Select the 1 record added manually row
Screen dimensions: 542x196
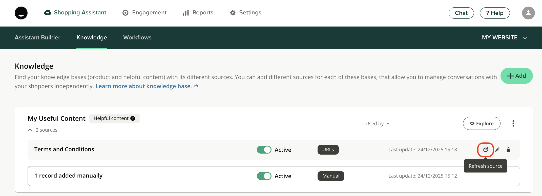(x=68, y=176)
